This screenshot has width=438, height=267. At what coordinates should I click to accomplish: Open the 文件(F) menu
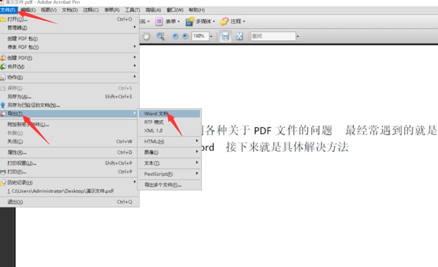coord(8,10)
